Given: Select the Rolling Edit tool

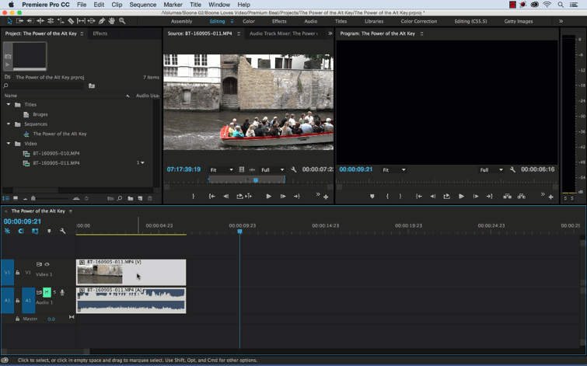Looking at the screenshot, I should tap(51, 21).
